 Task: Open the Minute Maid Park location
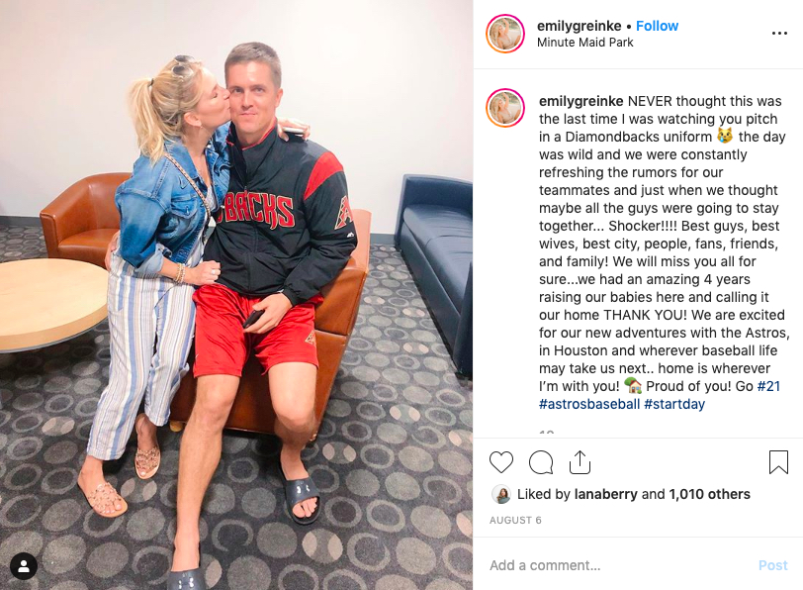coord(584,43)
